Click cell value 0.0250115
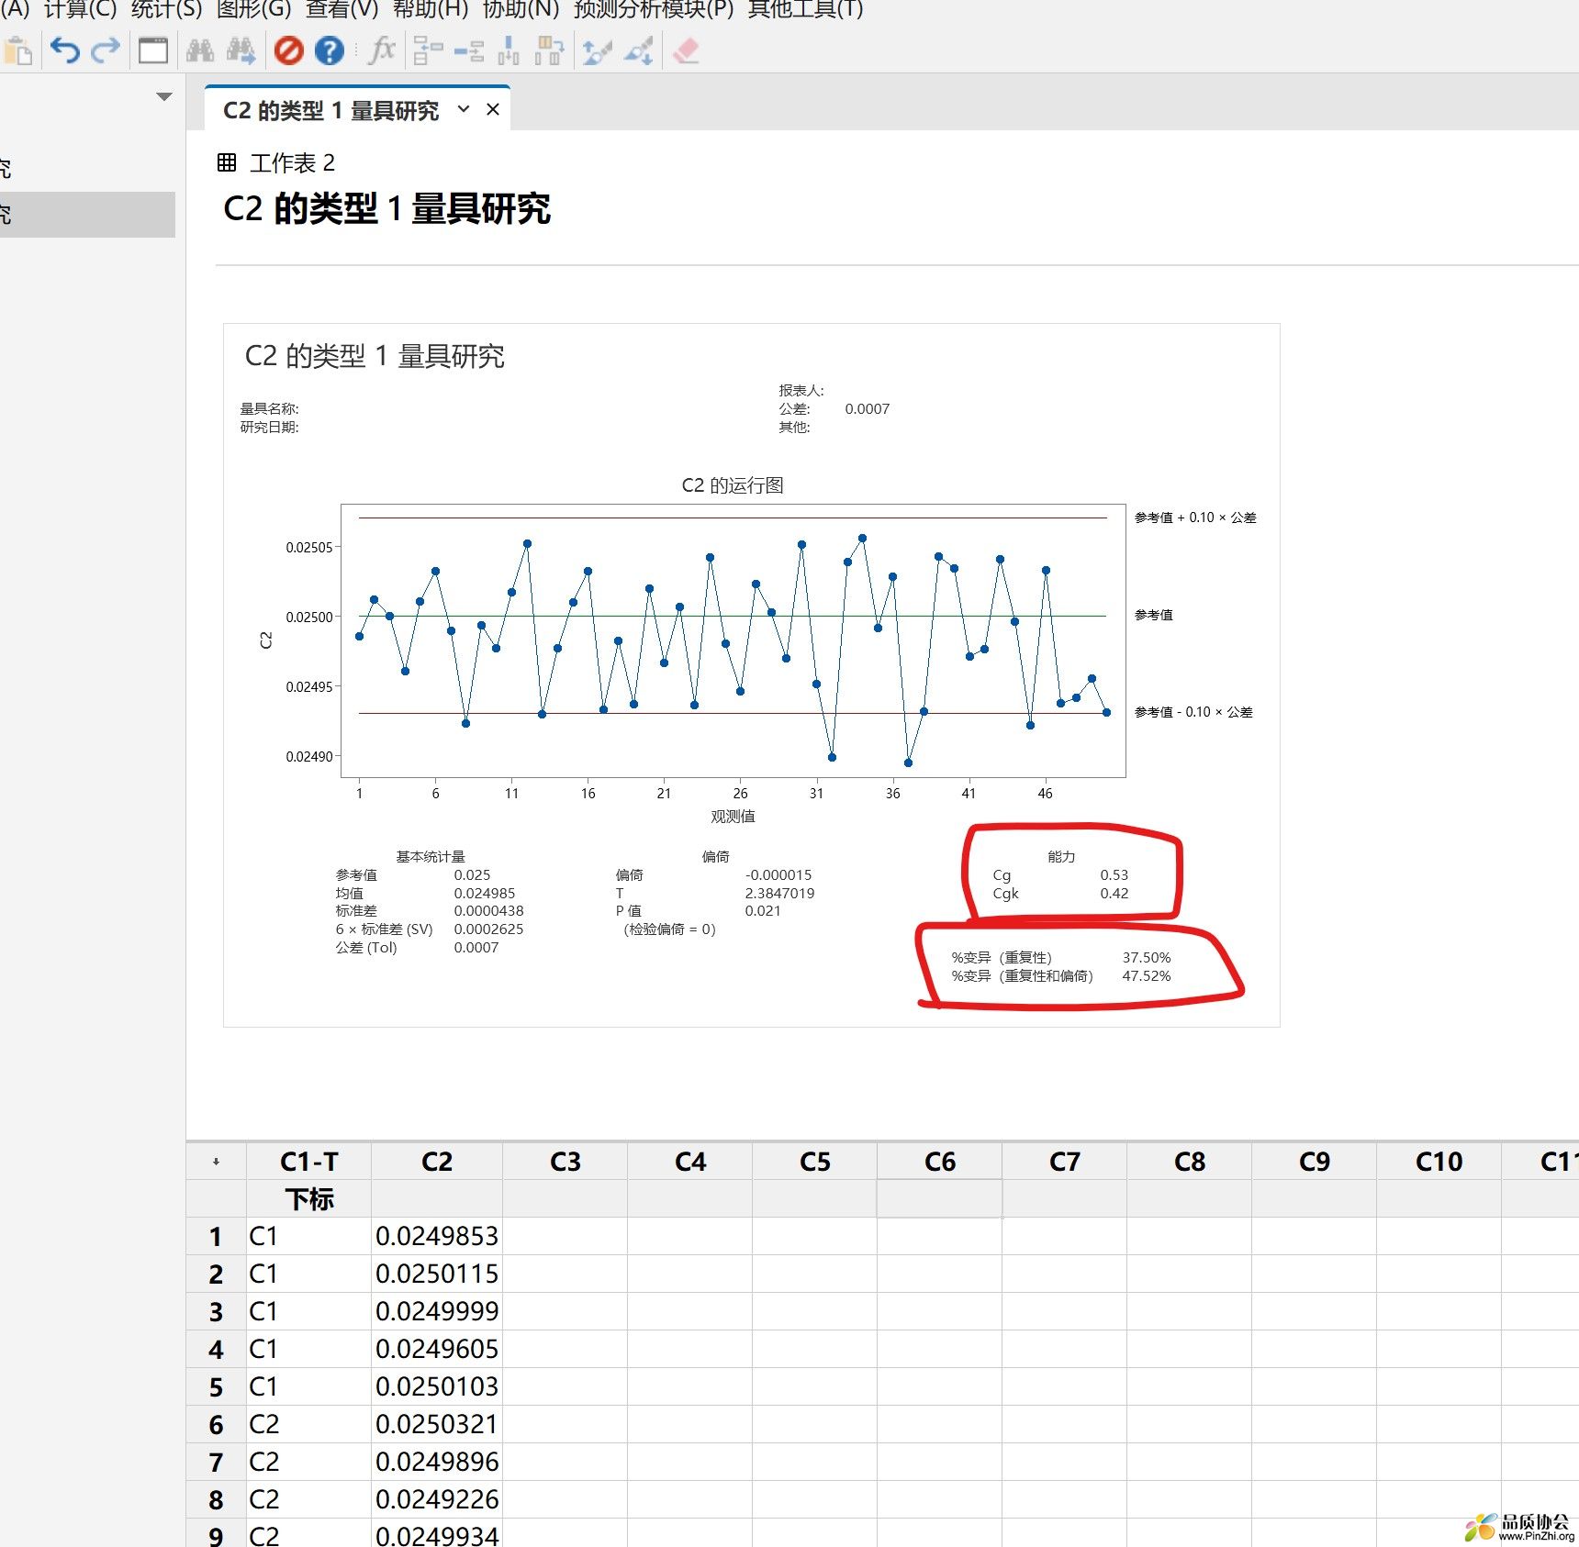Image resolution: width=1579 pixels, height=1547 pixels. (437, 1274)
